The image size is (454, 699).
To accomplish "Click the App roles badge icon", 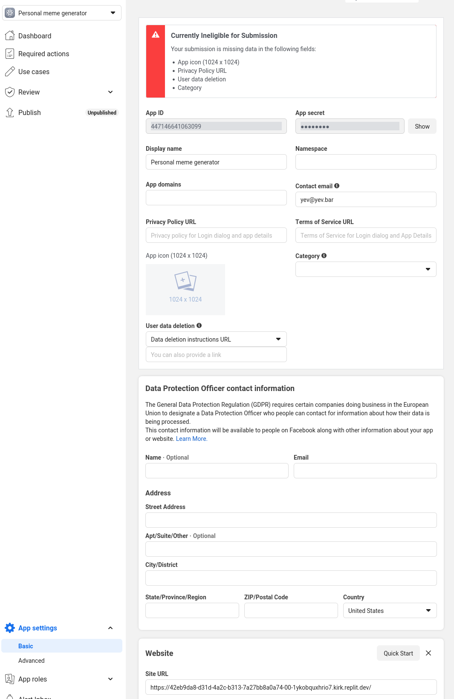I will pyautogui.click(x=10, y=679).
